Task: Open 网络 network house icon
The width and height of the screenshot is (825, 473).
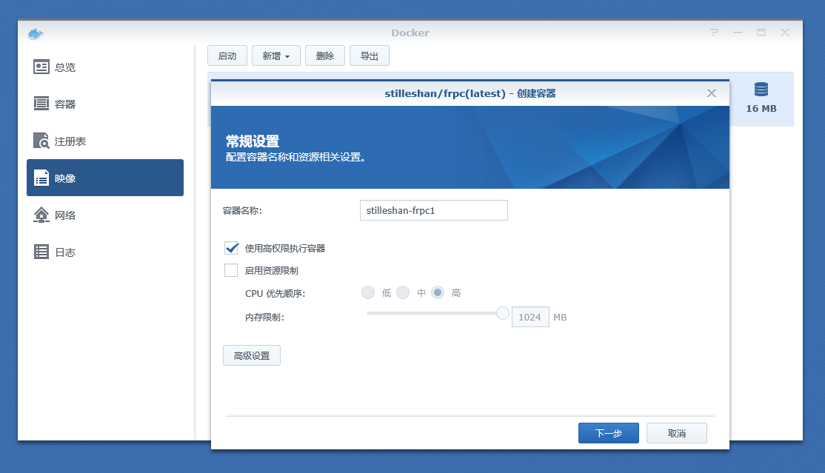Action: point(41,215)
